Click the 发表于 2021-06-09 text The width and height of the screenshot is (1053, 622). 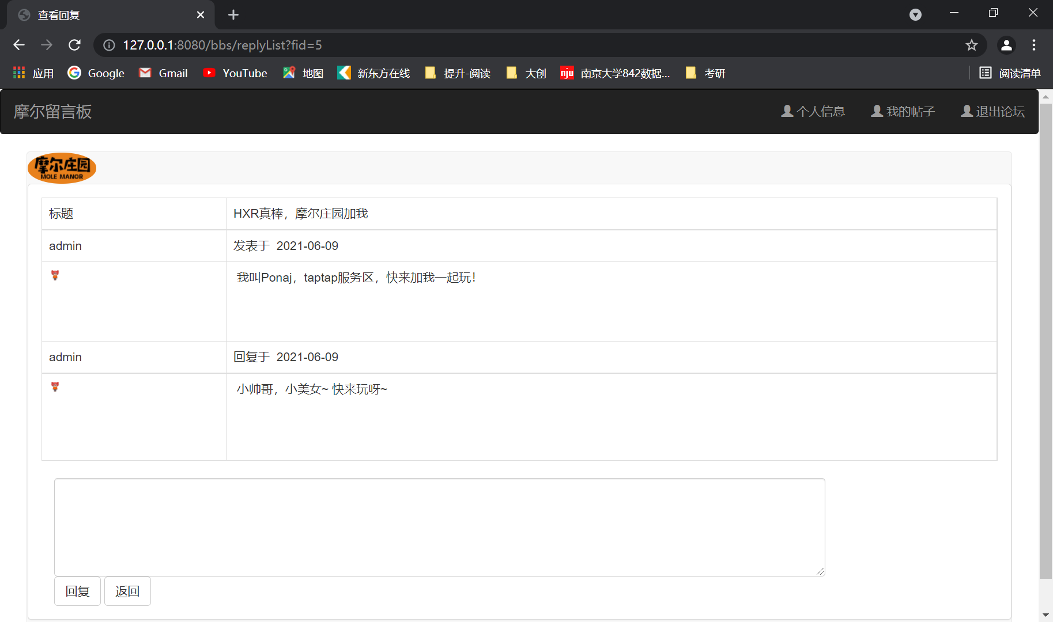click(286, 246)
